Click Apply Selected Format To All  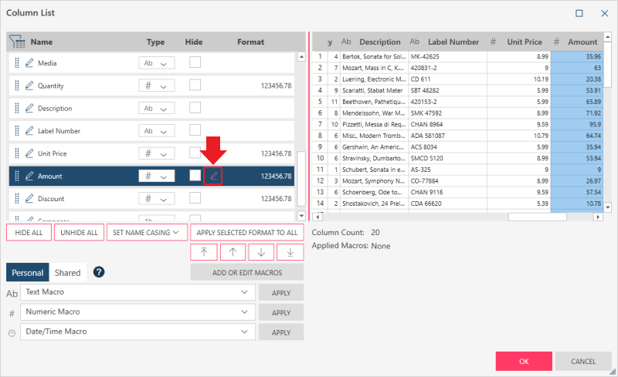coord(247,233)
